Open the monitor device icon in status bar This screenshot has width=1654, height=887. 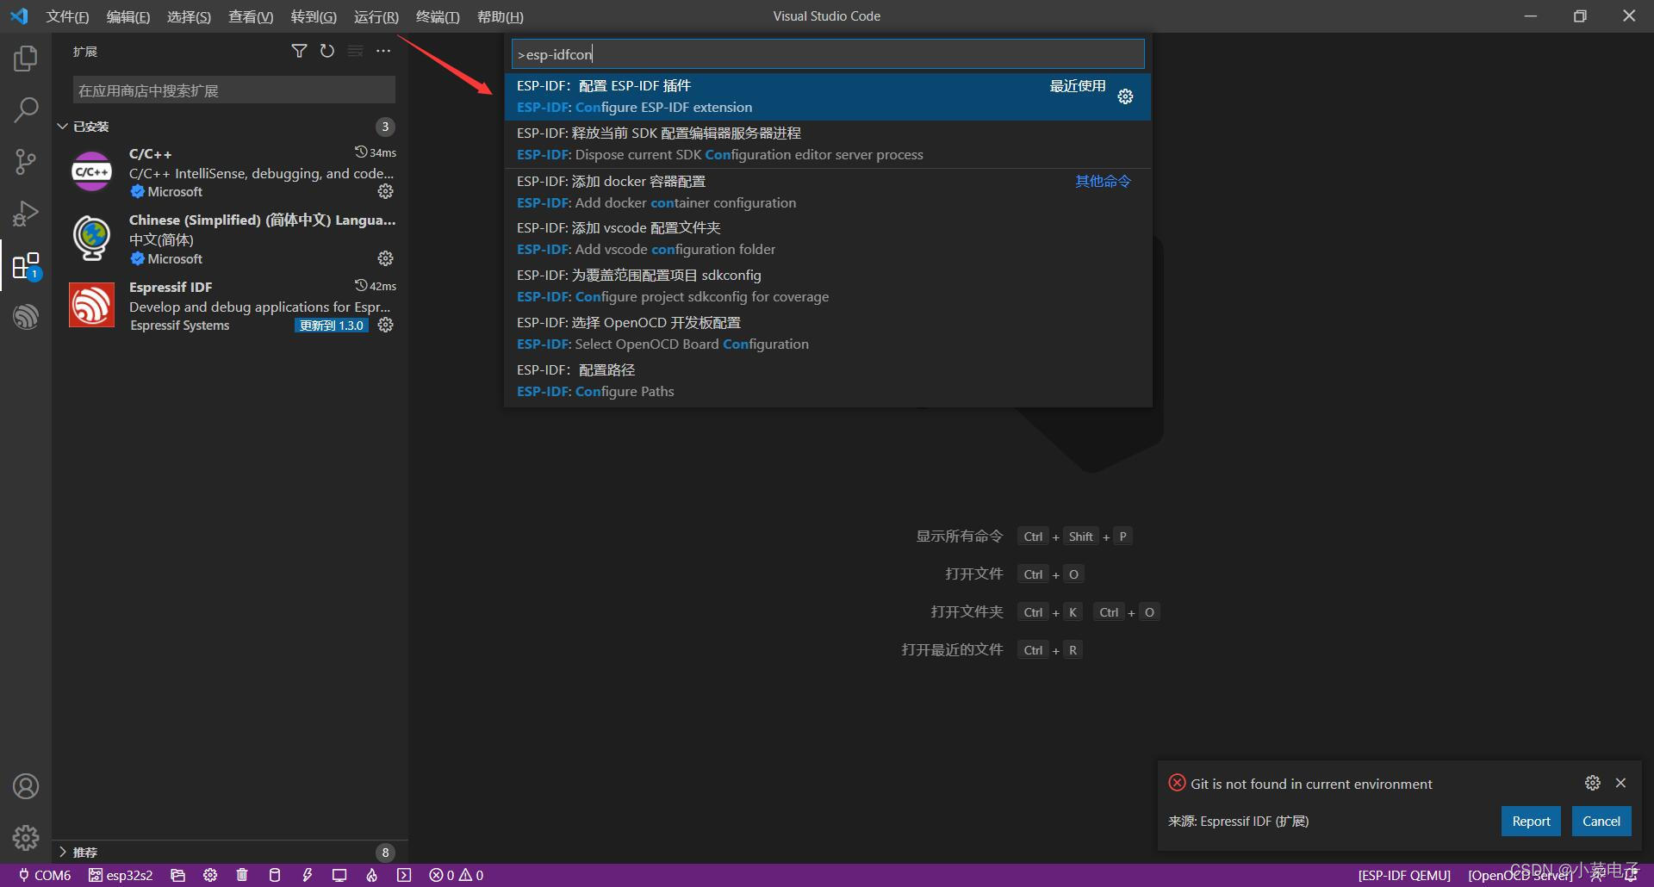[339, 875]
